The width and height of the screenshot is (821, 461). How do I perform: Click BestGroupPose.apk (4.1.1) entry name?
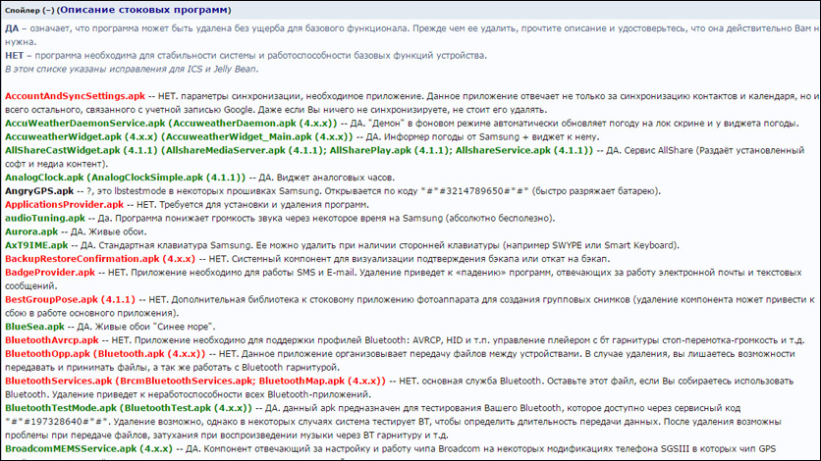(70, 300)
